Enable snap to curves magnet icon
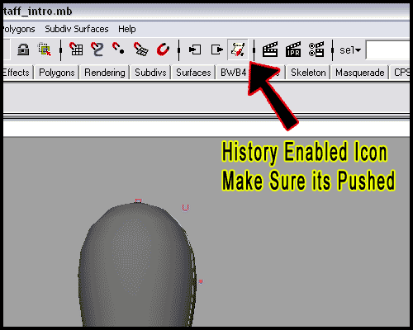Screen dimensions: 413x330 point(97,49)
